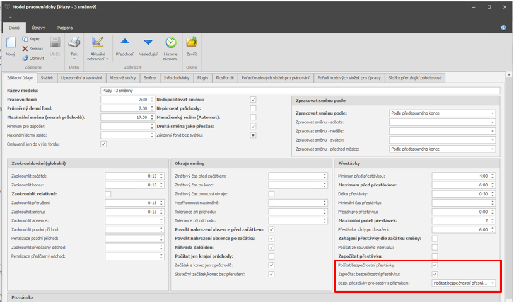Toggle Nepárovat průchody checkbox

[x=253, y=108]
